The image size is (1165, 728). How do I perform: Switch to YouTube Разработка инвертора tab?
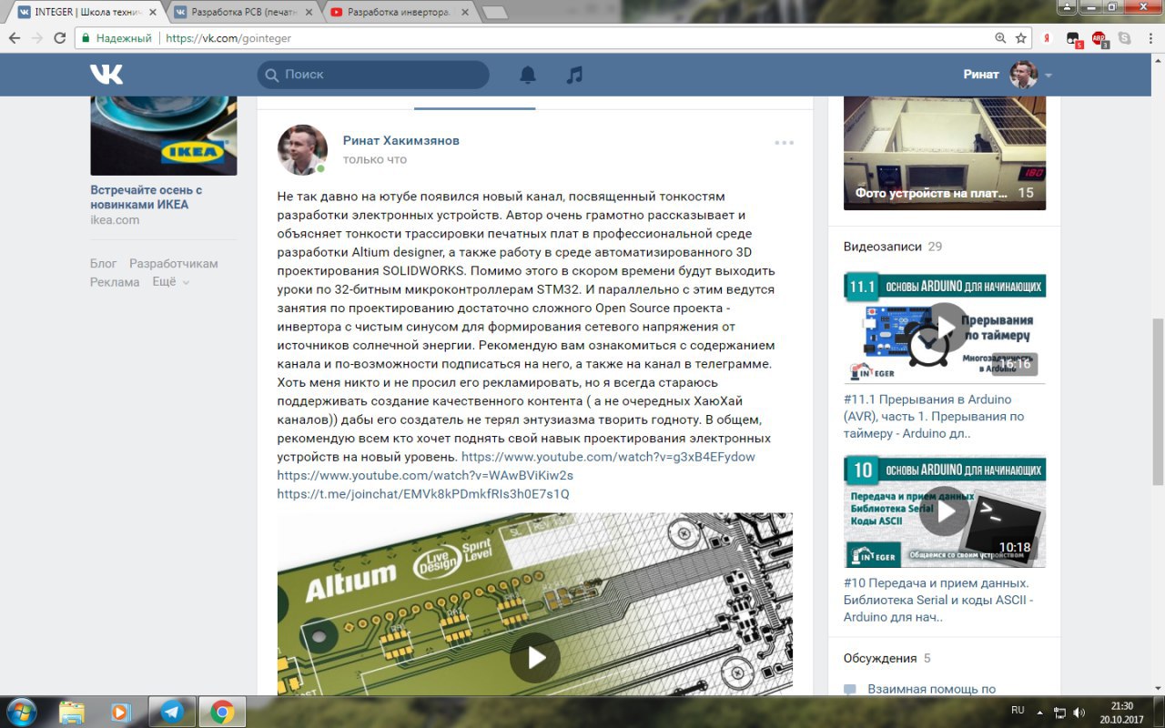coord(399,12)
